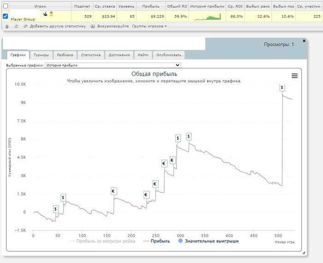323x263 pixels.
Task: Switch to the Графики tab
Action: [x=18, y=55]
